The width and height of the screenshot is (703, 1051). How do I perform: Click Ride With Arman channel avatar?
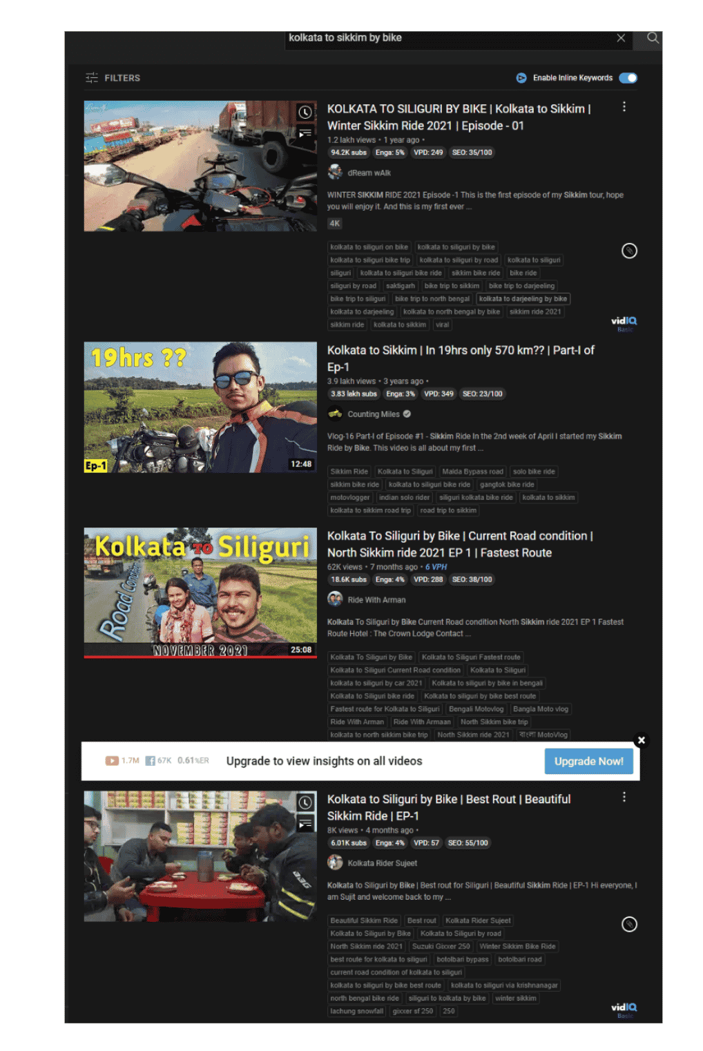tap(335, 599)
